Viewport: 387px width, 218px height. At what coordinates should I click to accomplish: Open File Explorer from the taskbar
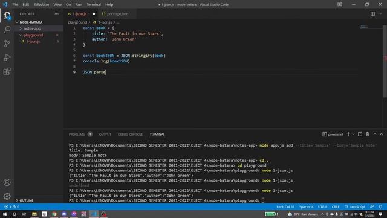tap(34, 214)
